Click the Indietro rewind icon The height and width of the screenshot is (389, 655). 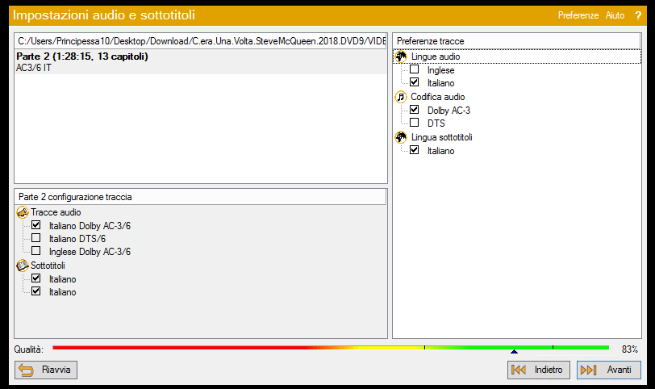[519, 370]
